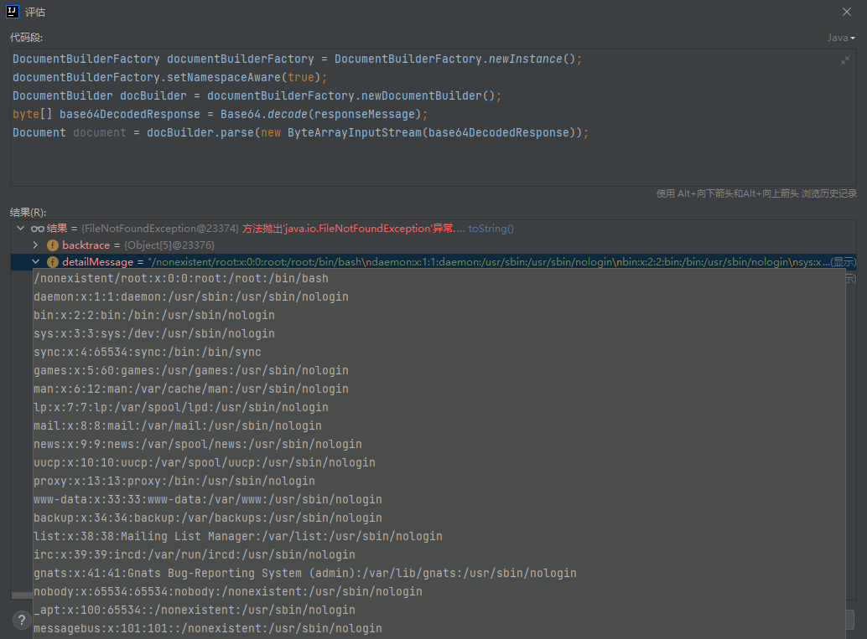Click the FileNotFoundException@23374 result text
867x639 pixels.
(160, 229)
